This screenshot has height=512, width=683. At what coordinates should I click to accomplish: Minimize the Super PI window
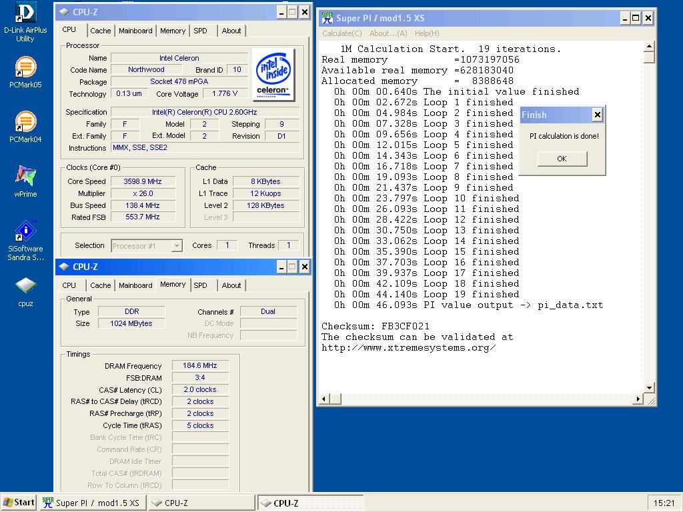[x=625, y=18]
